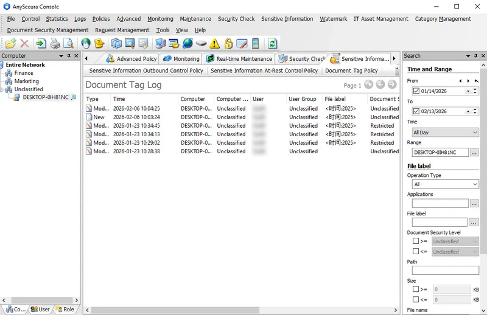Click the Path input field
Screen dimensions: 487x315
point(446,270)
